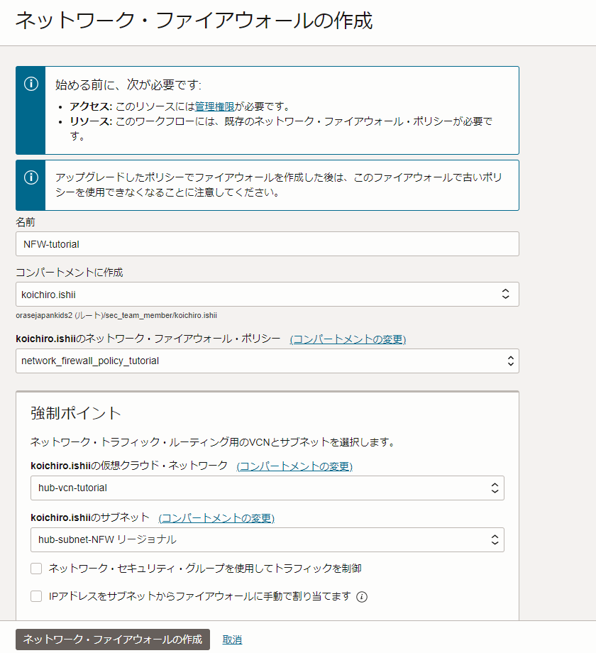The image size is (596, 653).
Task: Change compartment for firewall policy link
Action: click(348, 339)
